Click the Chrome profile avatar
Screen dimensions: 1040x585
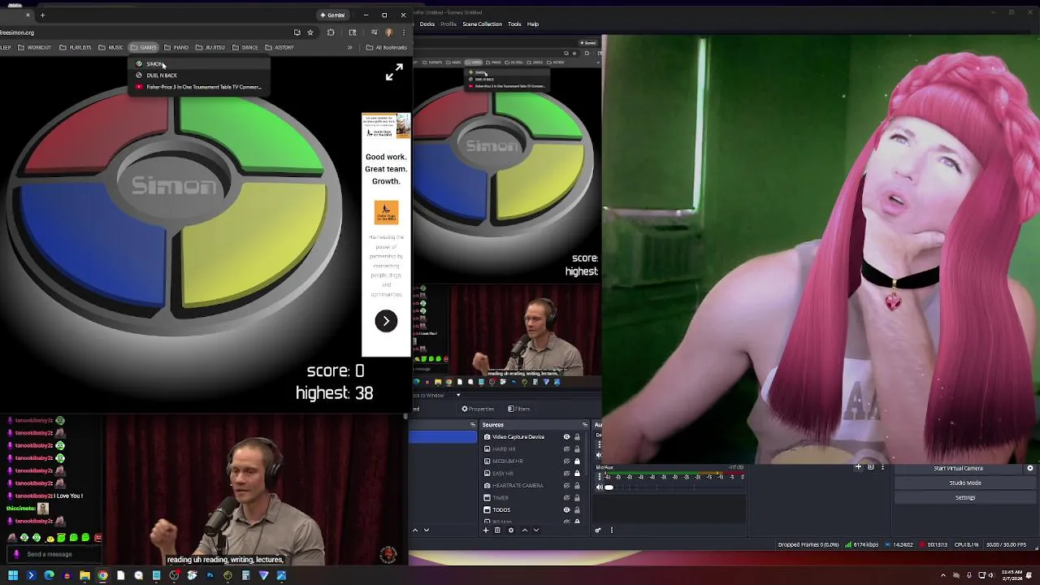click(x=389, y=32)
